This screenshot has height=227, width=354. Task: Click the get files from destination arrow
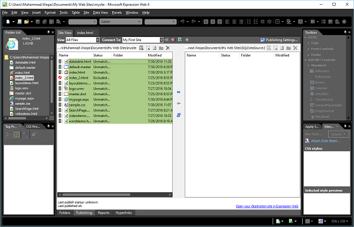[x=179, y=104]
